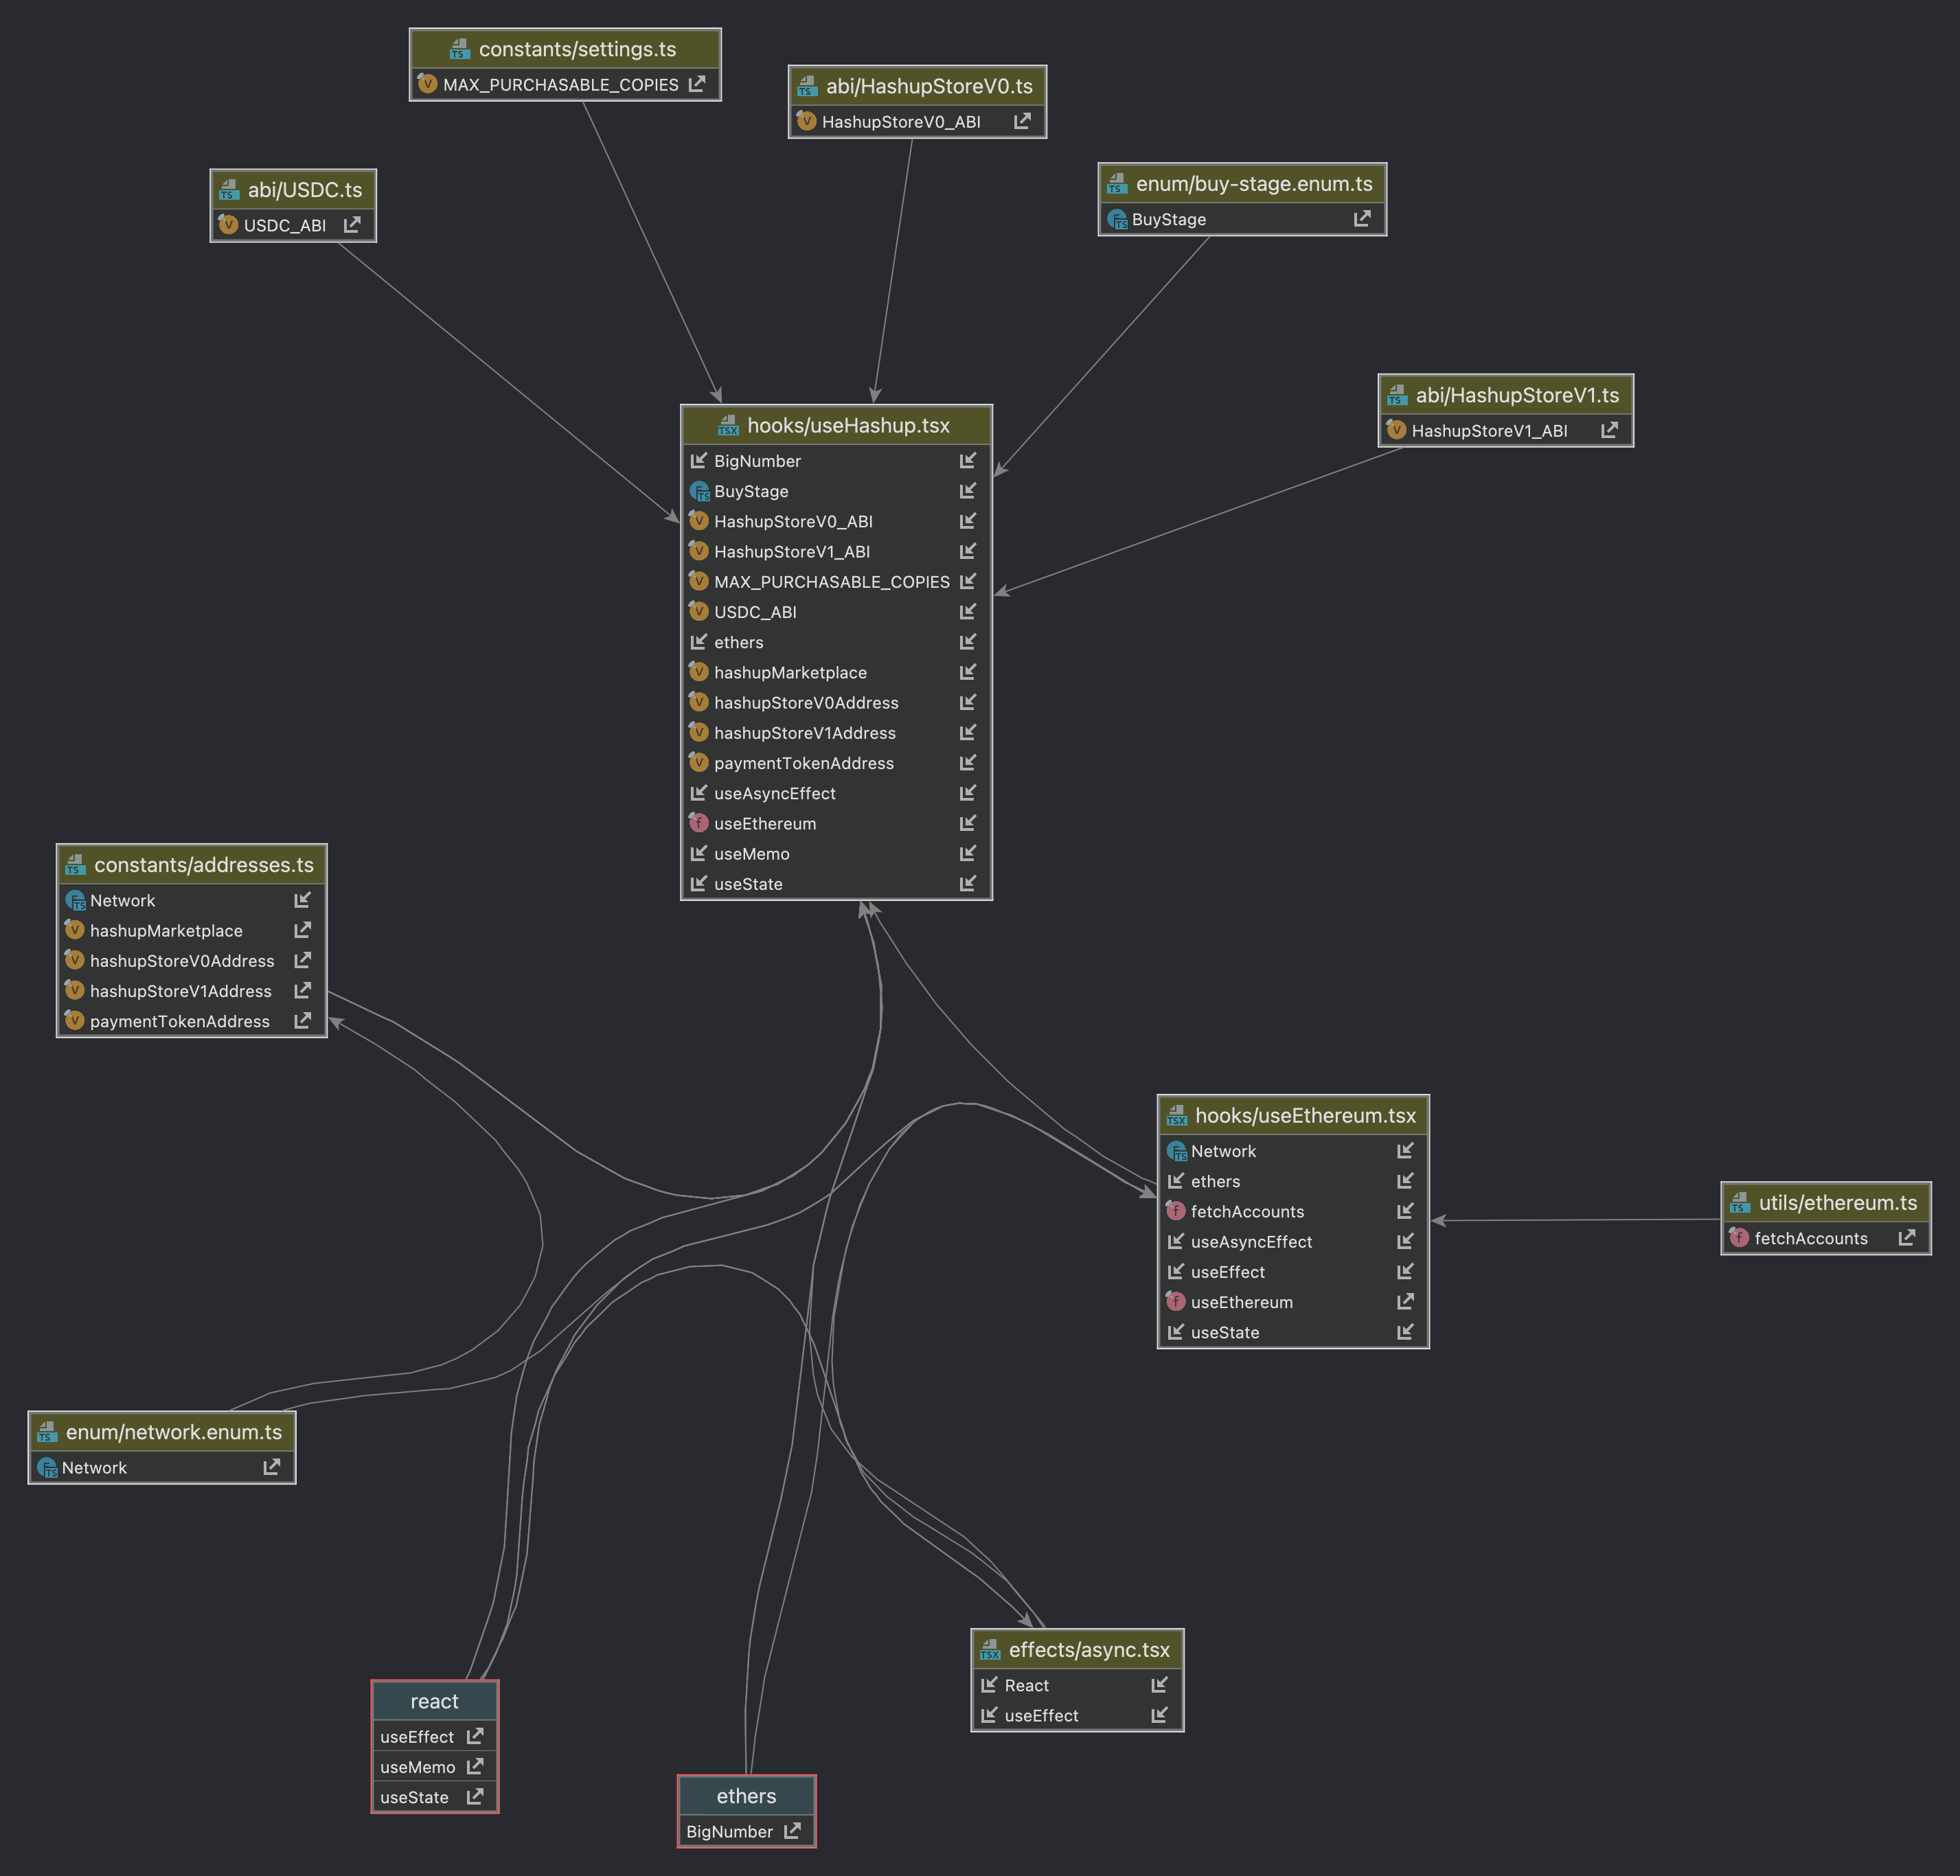Click the export arrow beside USDC_ABI in abi/USDC.ts
The image size is (1960, 1876).
pos(352,225)
